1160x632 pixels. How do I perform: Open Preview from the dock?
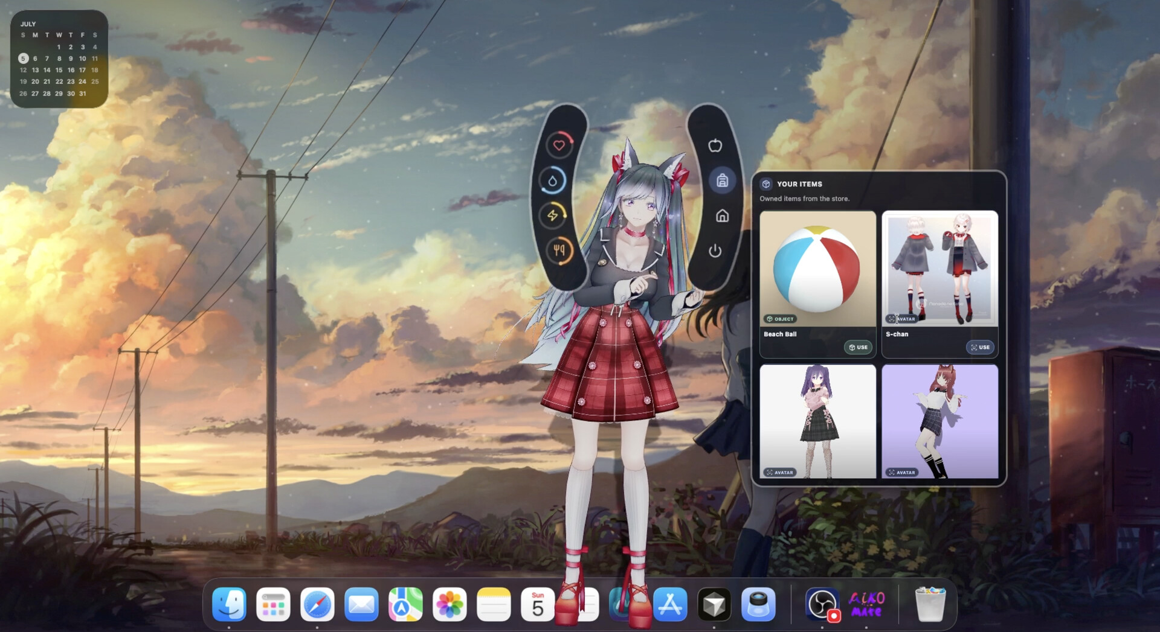[758, 604]
